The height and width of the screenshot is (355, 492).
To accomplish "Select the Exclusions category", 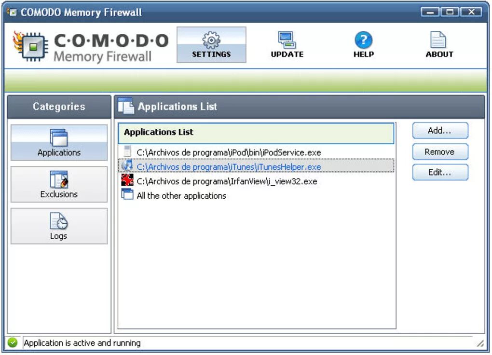I will pyautogui.click(x=59, y=185).
